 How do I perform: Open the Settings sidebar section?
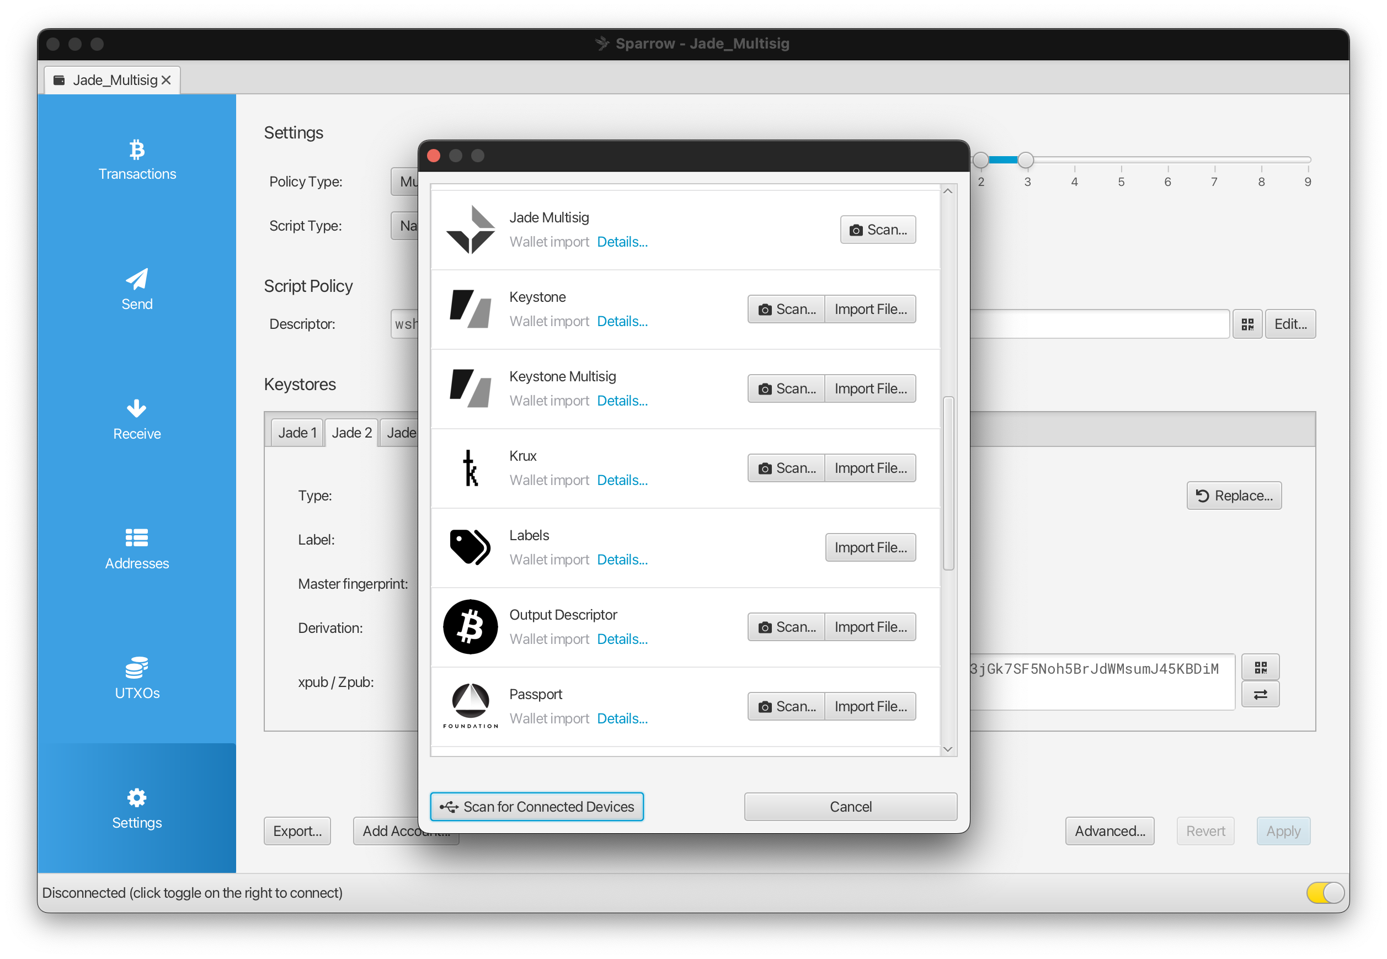click(137, 809)
